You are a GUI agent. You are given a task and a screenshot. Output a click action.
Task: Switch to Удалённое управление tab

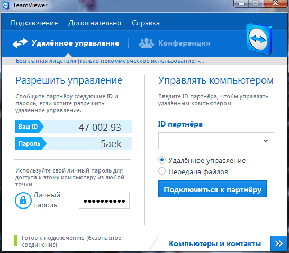(66, 43)
